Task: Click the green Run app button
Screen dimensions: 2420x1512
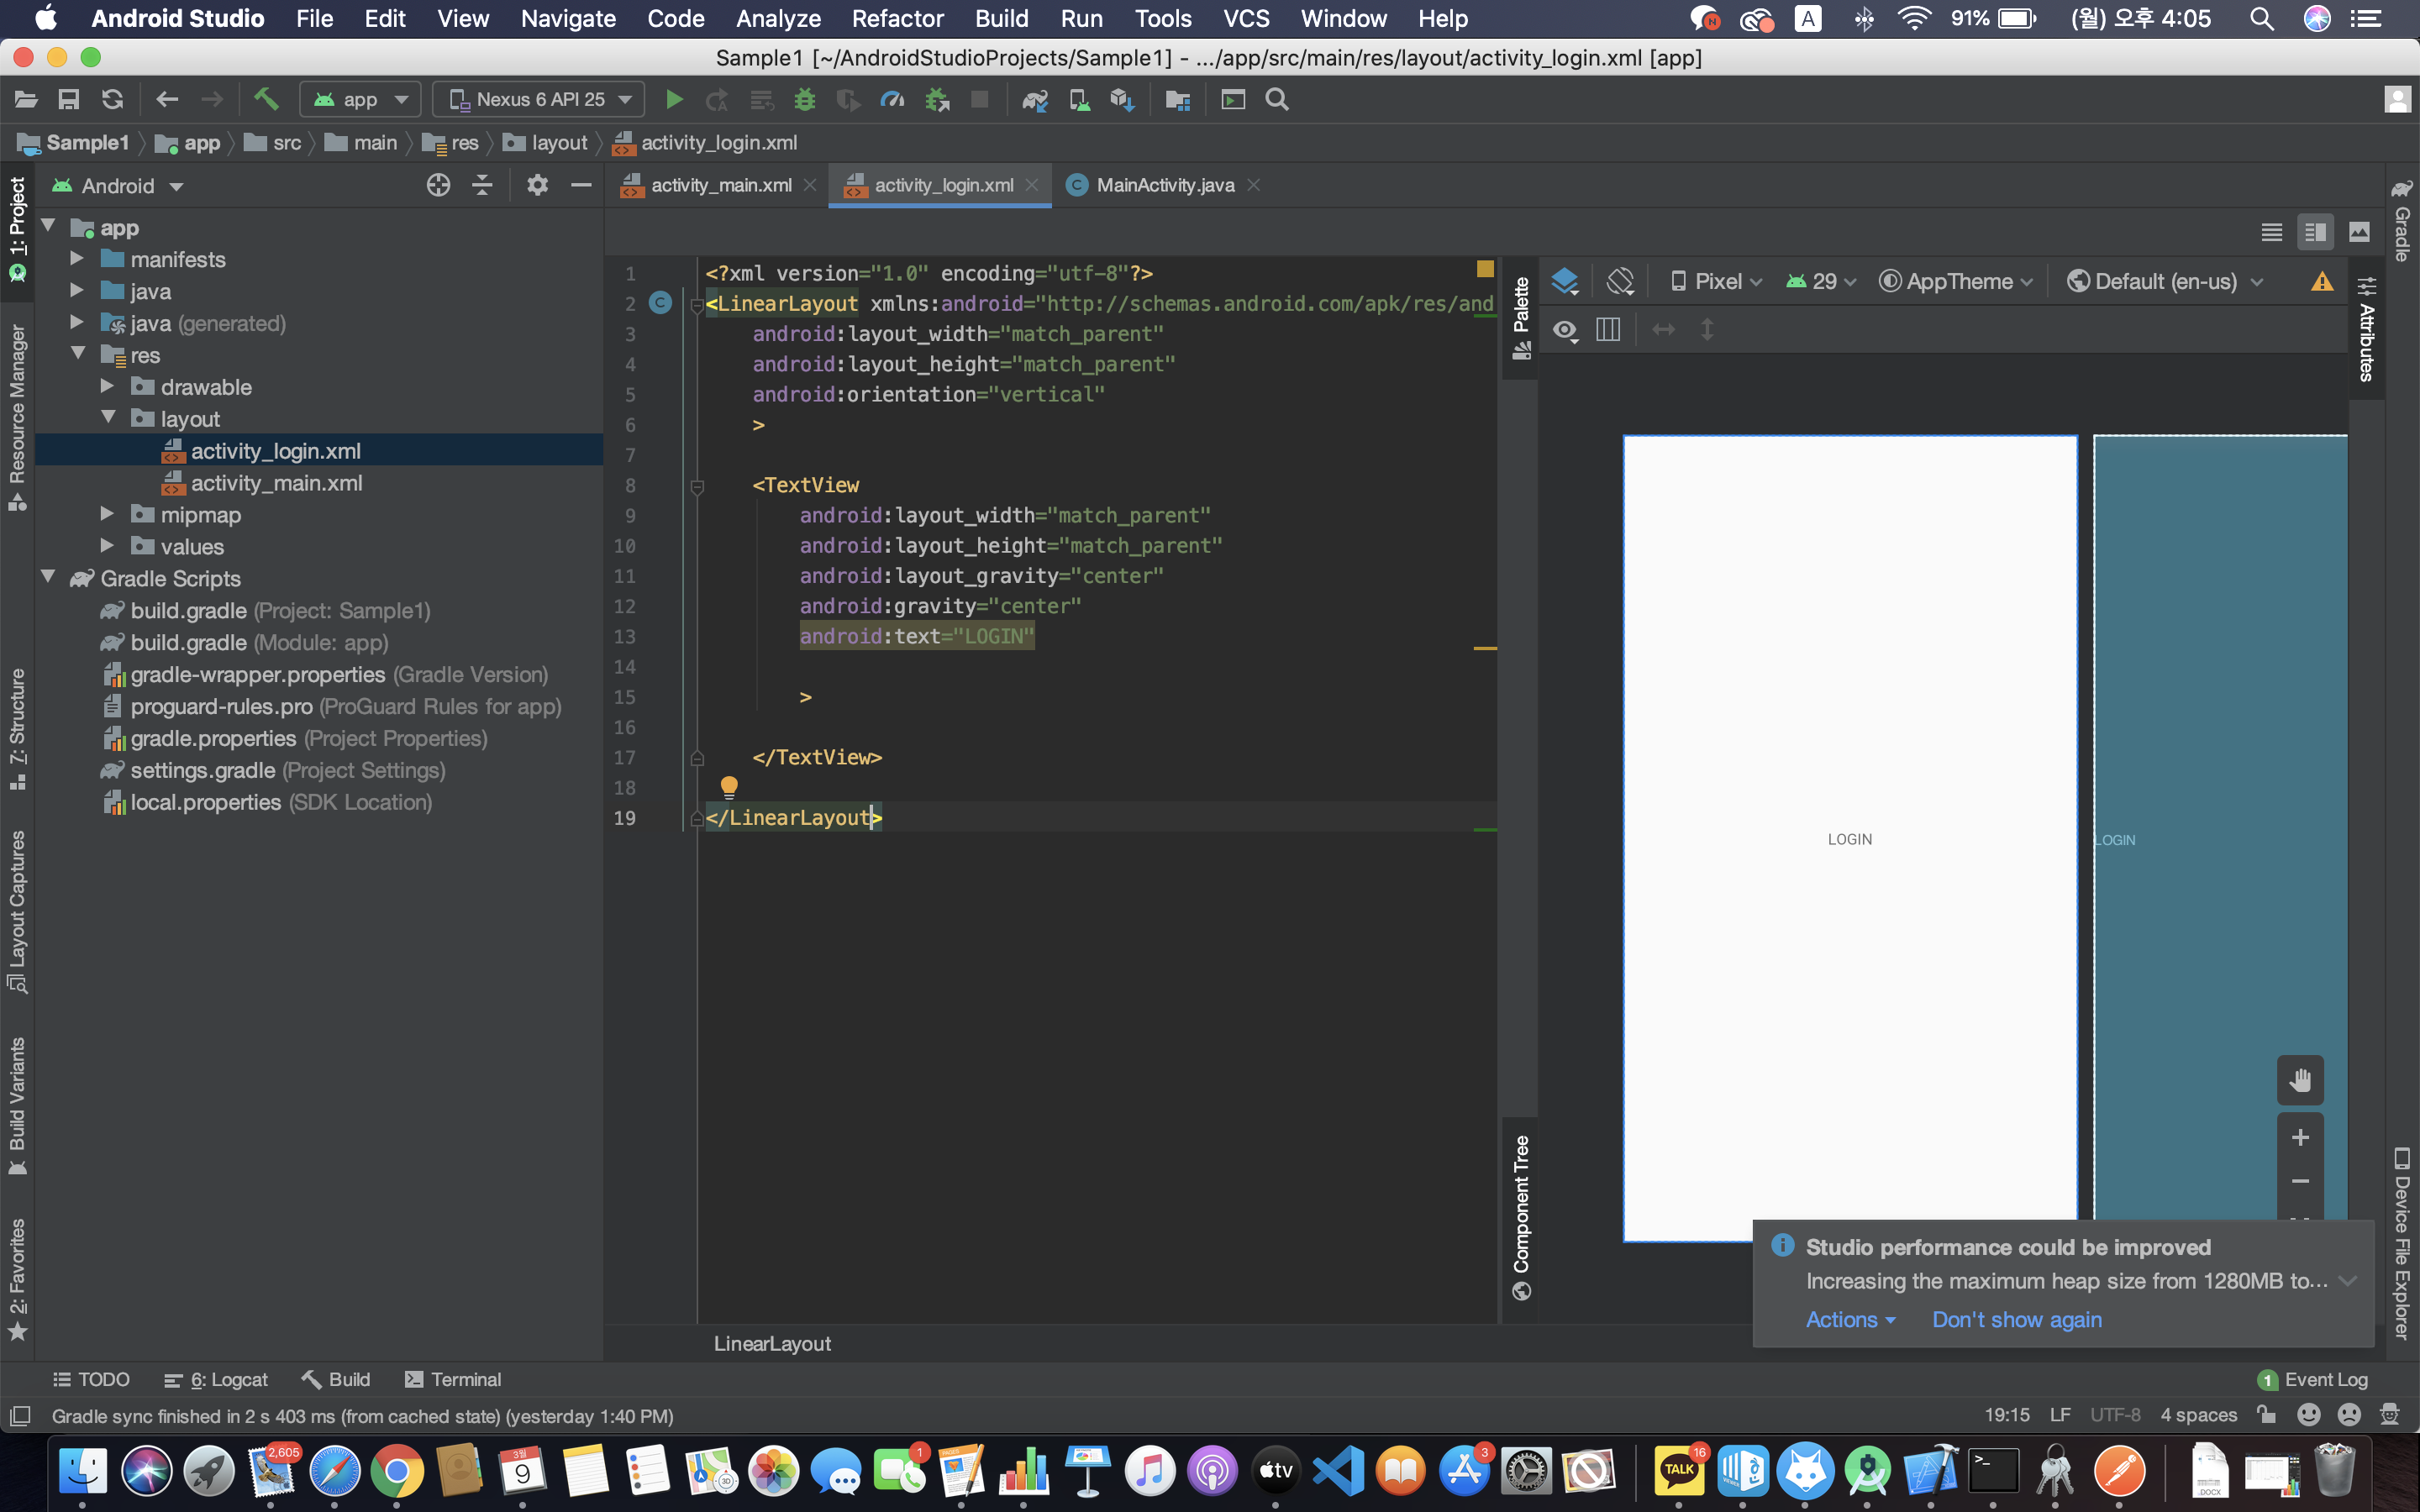Action: 674,100
